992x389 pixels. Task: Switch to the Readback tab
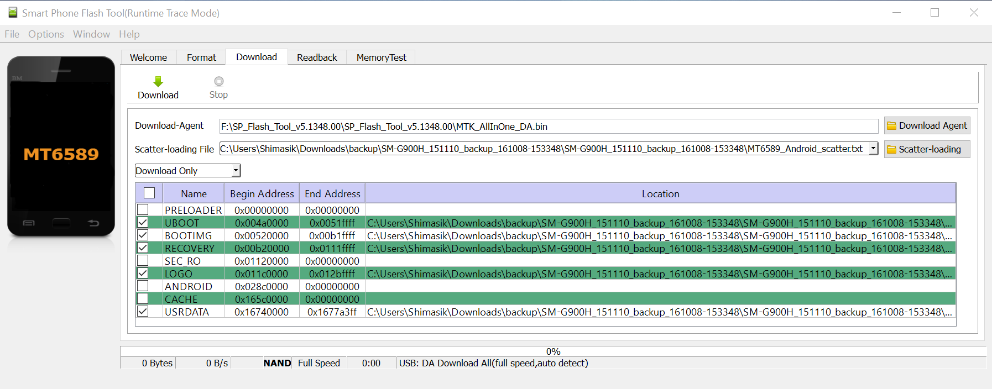coord(317,57)
